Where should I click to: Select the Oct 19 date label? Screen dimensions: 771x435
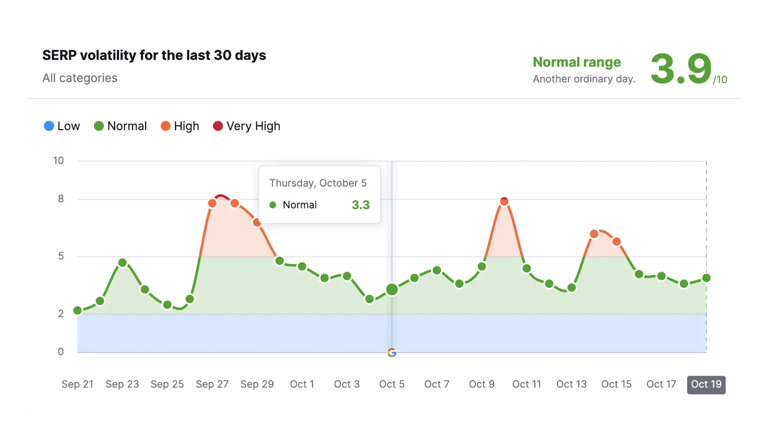click(705, 384)
